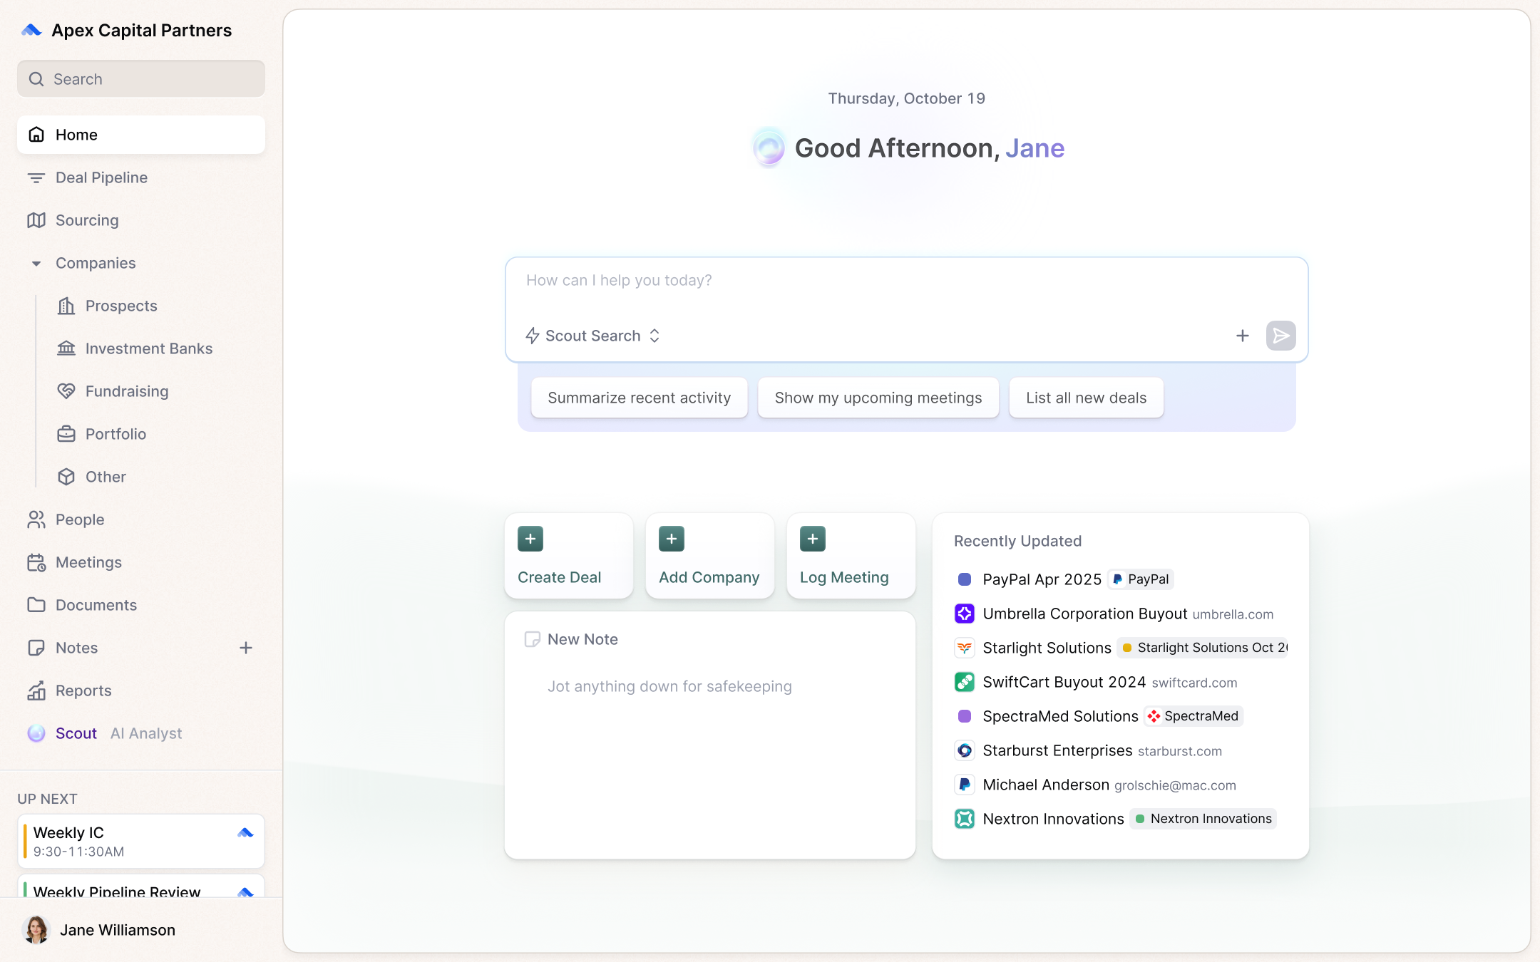Click the attachment plus icon in chat box
The width and height of the screenshot is (1540, 962).
[x=1242, y=335]
